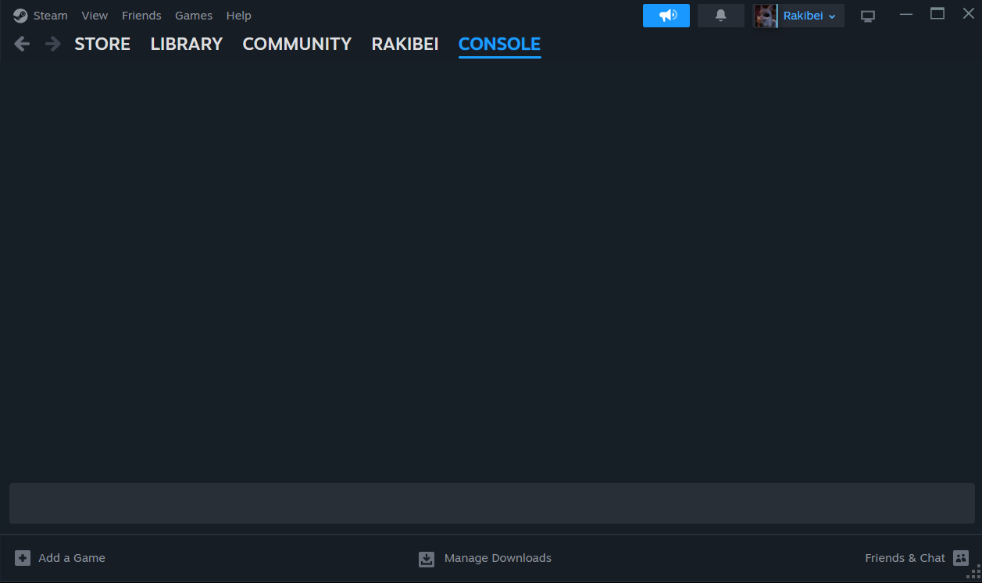Close the Steam window
This screenshot has width=982, height=583.
969,14
